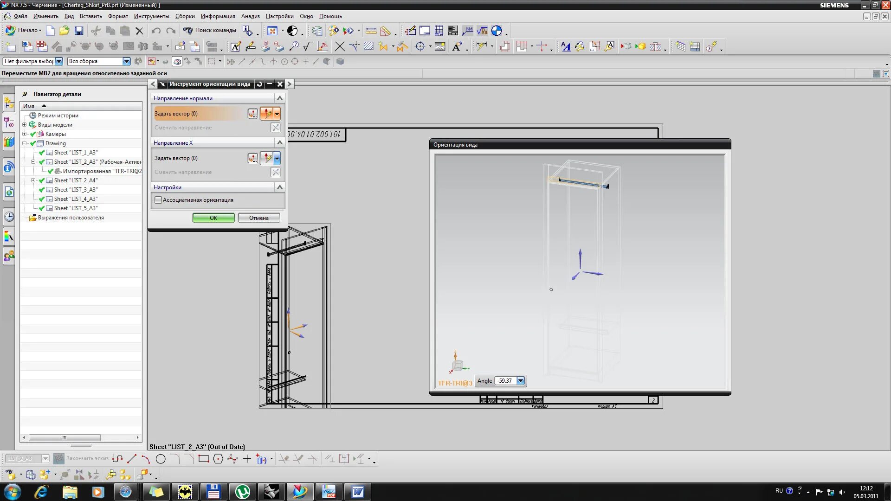
Task: Toggle green checkmark of Sheet "LIST_3_A3"
Action: click(x=42, y=190)
